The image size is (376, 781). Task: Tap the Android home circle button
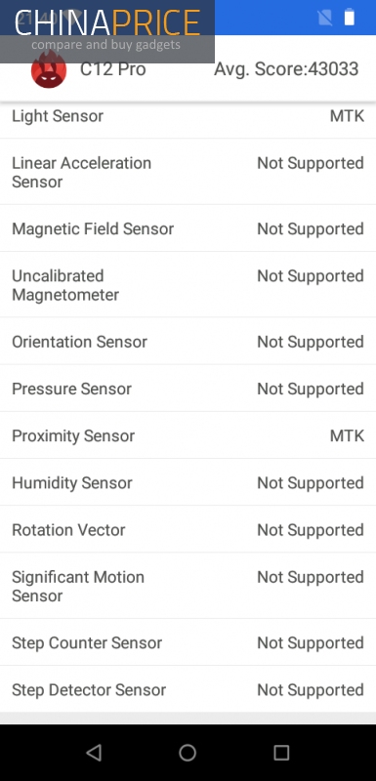188,752
